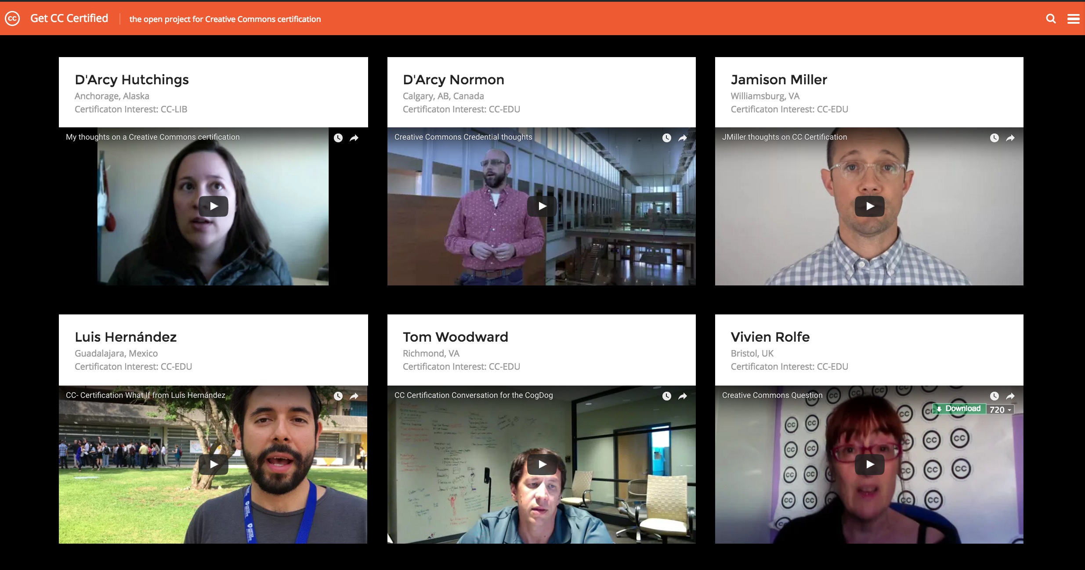This screenshot has height=570, width=1085.
Task: Open the hamburger menu icon
Action: pos(1074,19)
